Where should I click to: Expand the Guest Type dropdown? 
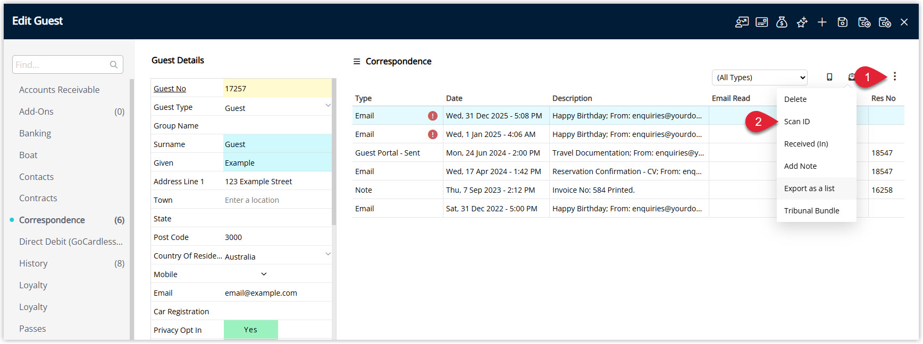328,105
